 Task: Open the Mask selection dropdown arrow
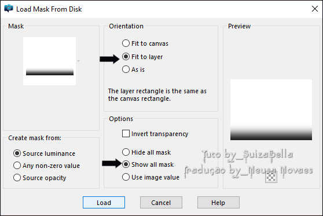tap(79, 61)
